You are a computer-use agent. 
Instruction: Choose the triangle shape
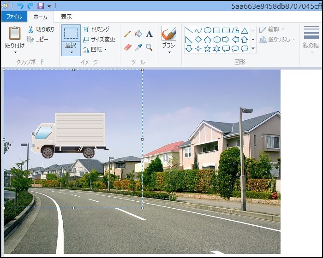tap(245, 31)
